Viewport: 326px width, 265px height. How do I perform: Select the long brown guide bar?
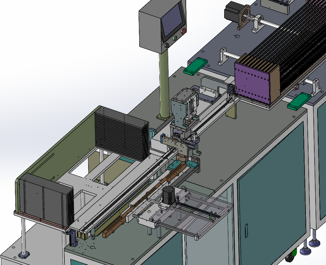[144, 200]
